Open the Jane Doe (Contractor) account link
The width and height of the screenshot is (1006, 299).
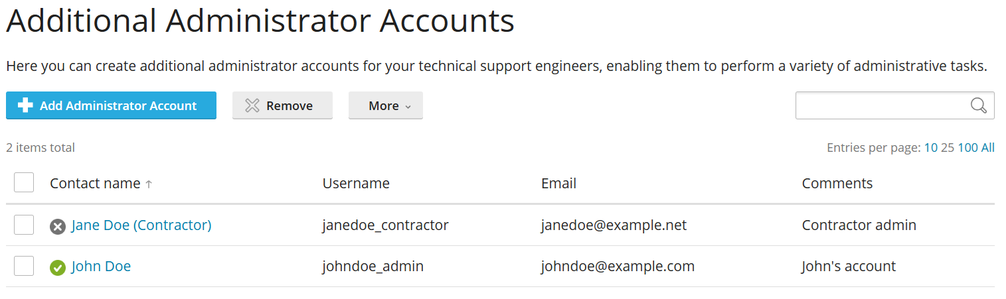[141, 225]
